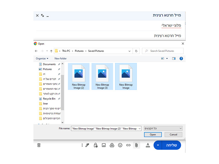Click Saved Pictures in the breadcrumb
219x164 pixels.
click(x=96, y=51)
